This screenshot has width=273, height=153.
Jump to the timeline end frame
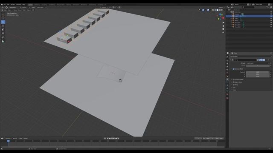coord(119,139)
